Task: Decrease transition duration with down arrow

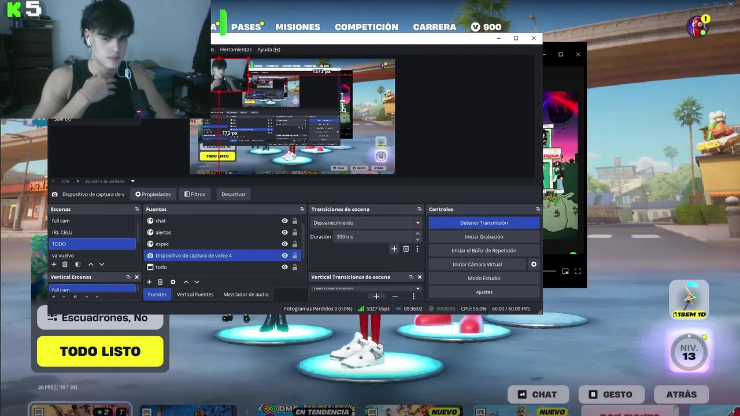Action: click(417, 239)
